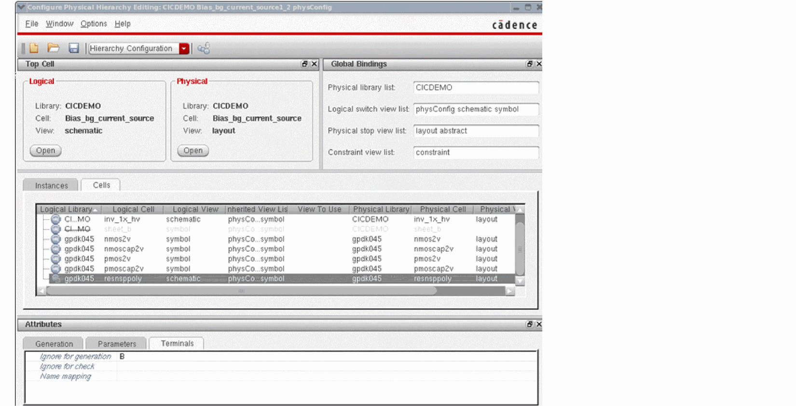This screenshot has height=406, width=796.
Task: Click the cell icon beside nmos2v row
Action: pyautogui.click(x=56, y=239)
